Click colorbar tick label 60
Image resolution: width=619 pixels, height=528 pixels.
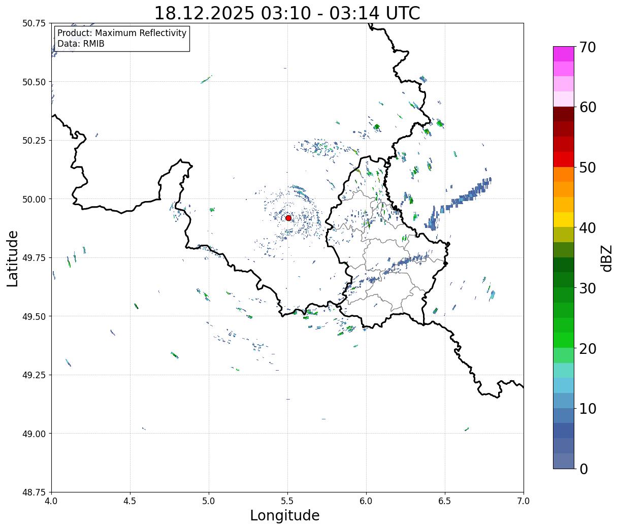[x=587, y=107]
